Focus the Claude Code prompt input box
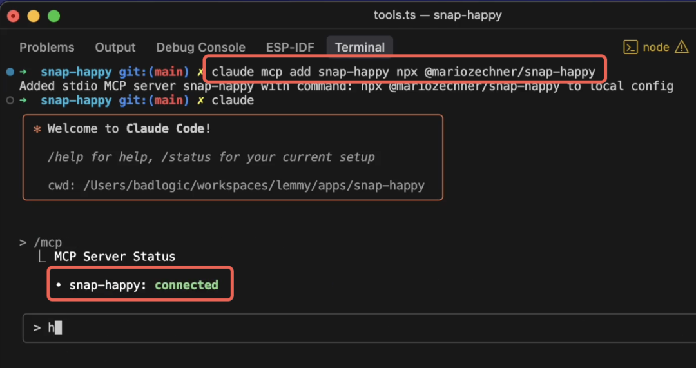 pos(359,328)
